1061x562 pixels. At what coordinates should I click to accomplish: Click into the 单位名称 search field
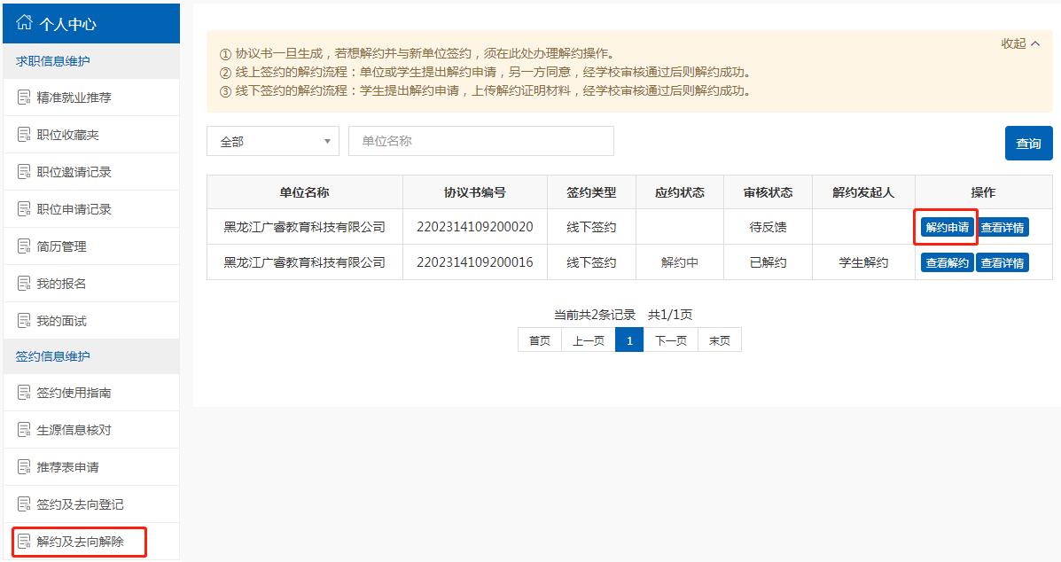pyautogui.click(x=481, y=141)
